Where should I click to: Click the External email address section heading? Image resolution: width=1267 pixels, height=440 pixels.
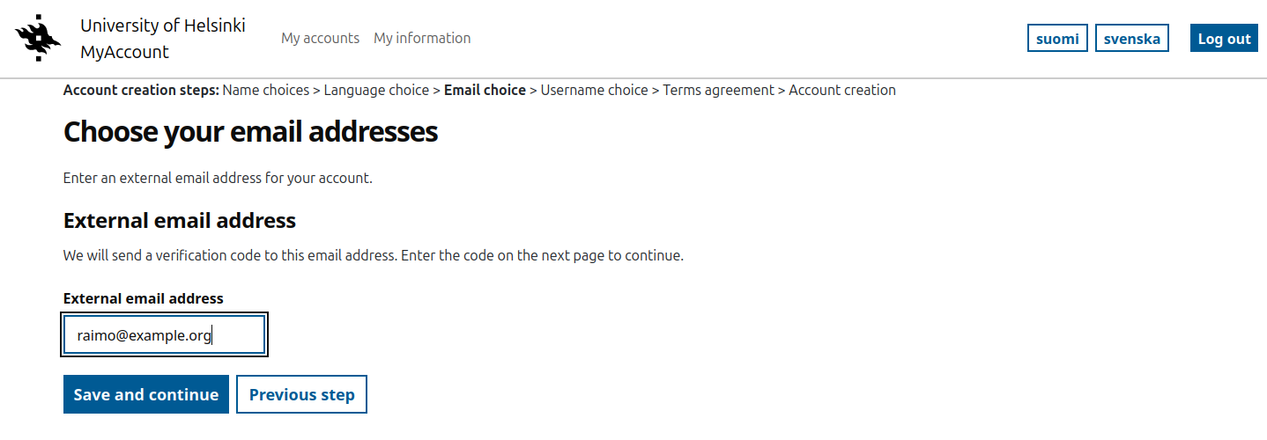coord(180,220)
